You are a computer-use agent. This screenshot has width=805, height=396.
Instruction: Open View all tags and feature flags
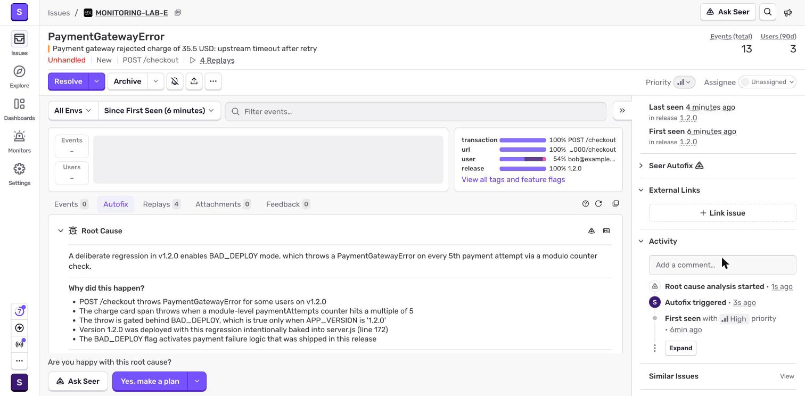[513, 180]
